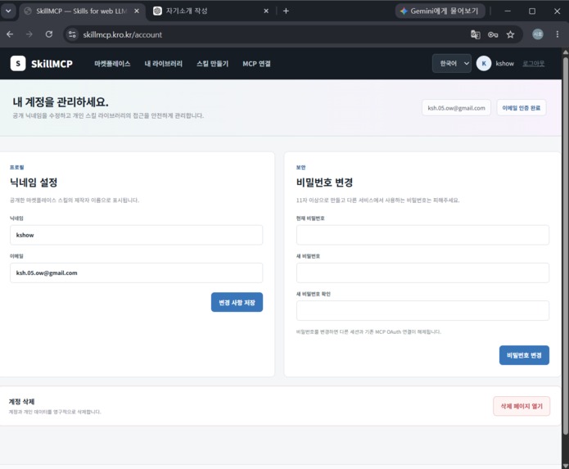The image size is (569, 469).
Task: Click the 닉네임 input field
Action: [136, 235]
